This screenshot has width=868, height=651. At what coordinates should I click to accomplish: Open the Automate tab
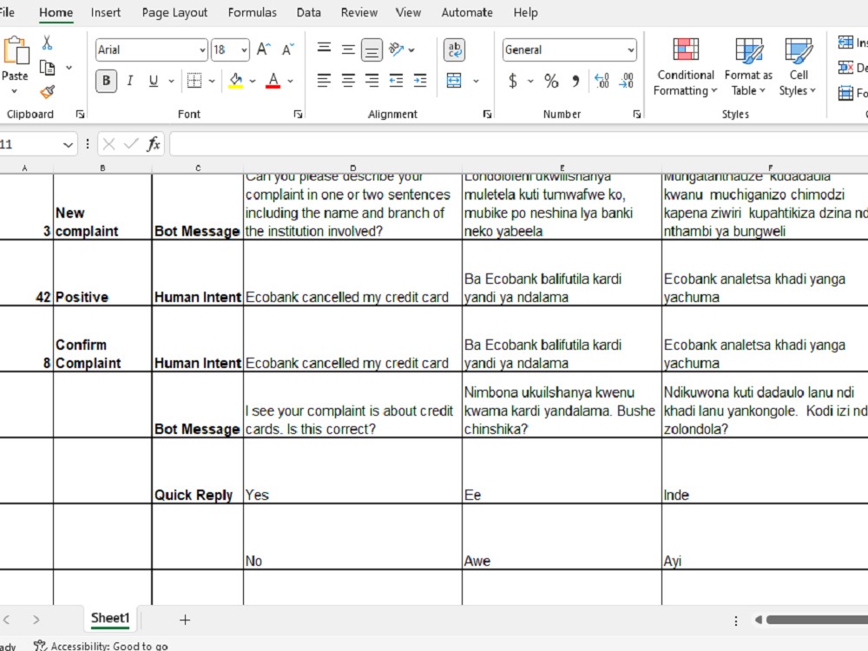(x=467, y=12)
